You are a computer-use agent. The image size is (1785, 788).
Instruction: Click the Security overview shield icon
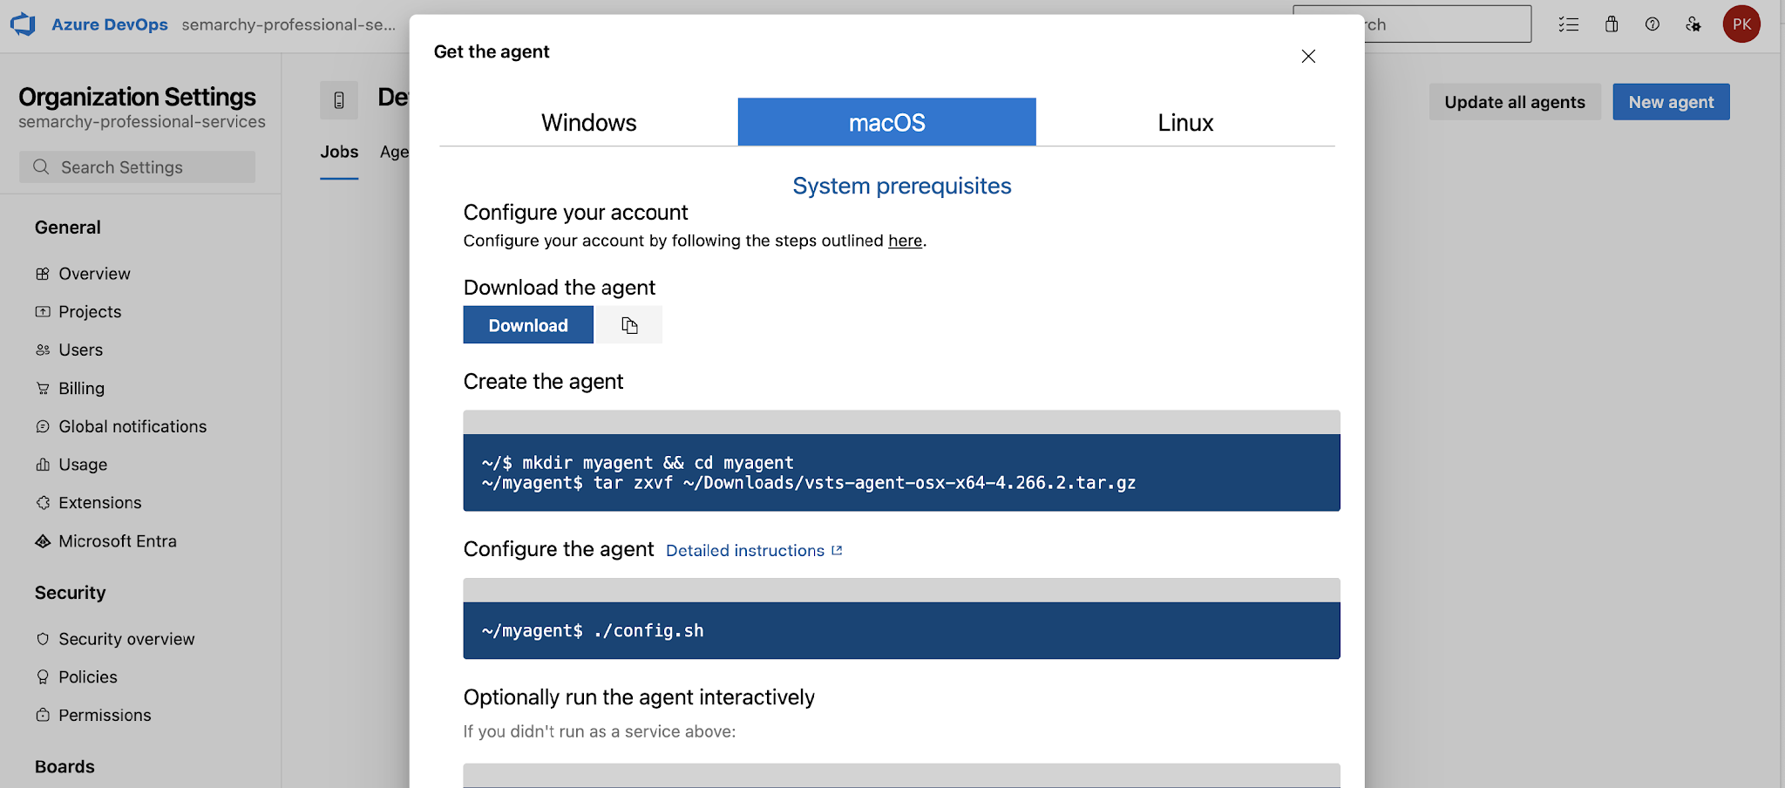tap(43, 639)
